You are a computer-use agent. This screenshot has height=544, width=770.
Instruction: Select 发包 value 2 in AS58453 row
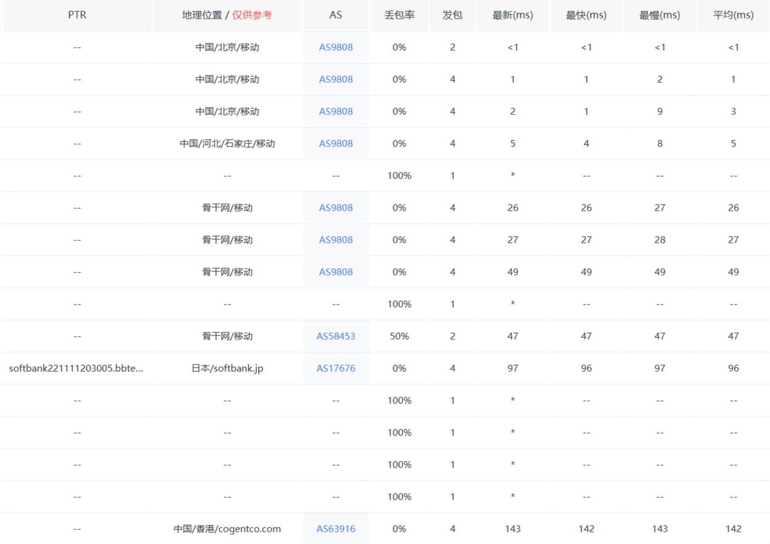pos(452,336)
